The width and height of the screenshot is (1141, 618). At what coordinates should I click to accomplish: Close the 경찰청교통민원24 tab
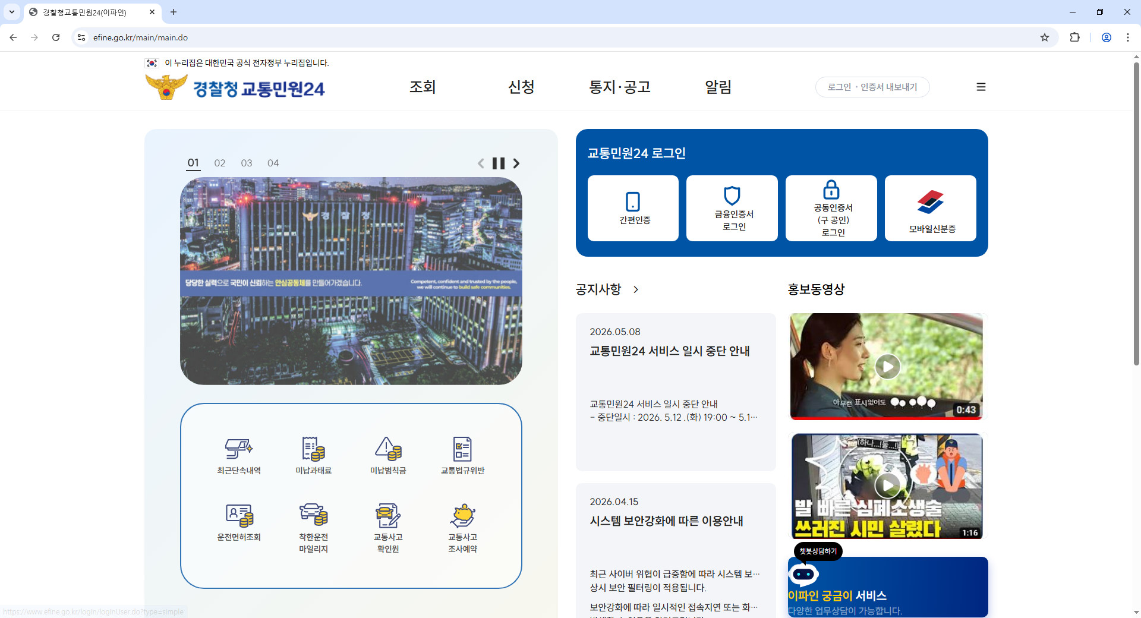click(152, 12)
